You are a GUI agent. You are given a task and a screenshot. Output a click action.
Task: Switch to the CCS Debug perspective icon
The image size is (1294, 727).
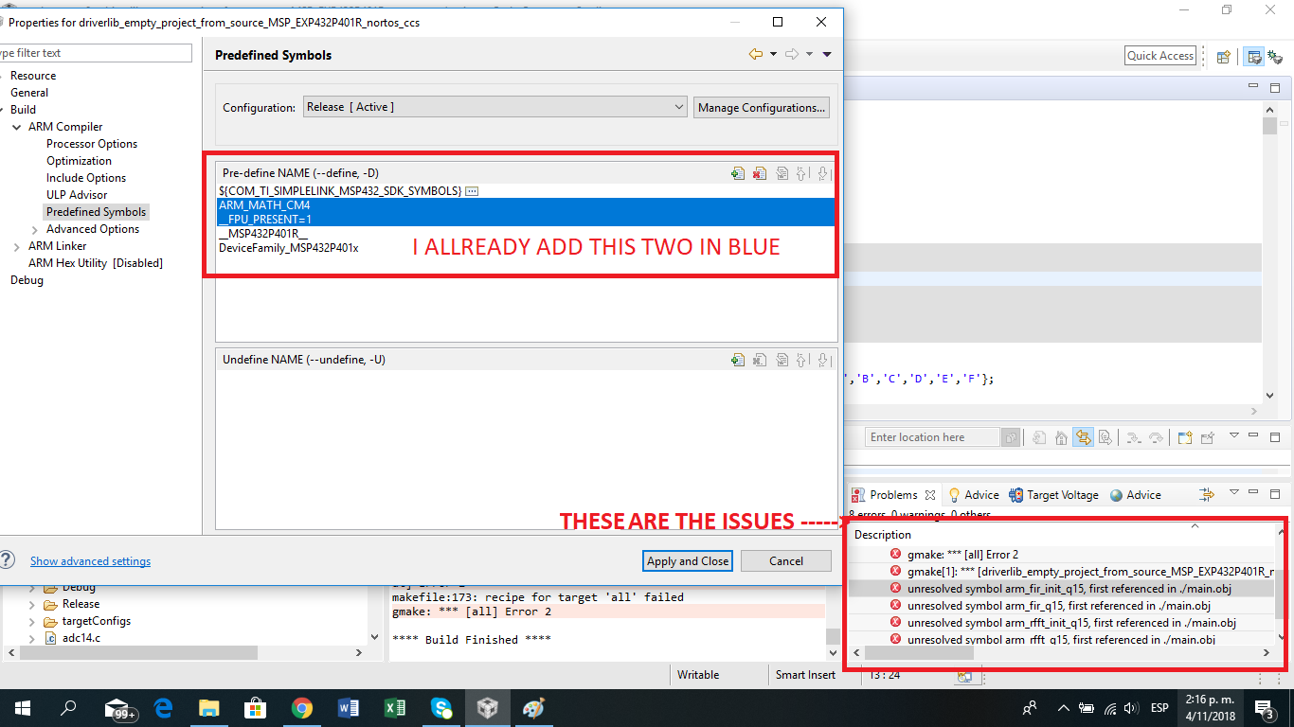pos(1275,57)
